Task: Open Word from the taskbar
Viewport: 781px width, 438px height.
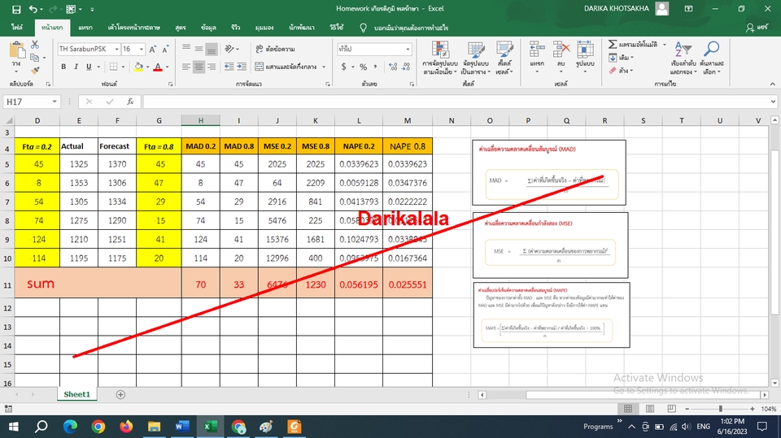Action: 182,427
